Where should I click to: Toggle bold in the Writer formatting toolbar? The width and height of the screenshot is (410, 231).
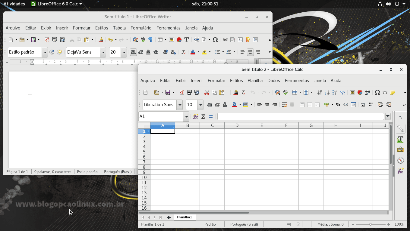click(133, 52)
